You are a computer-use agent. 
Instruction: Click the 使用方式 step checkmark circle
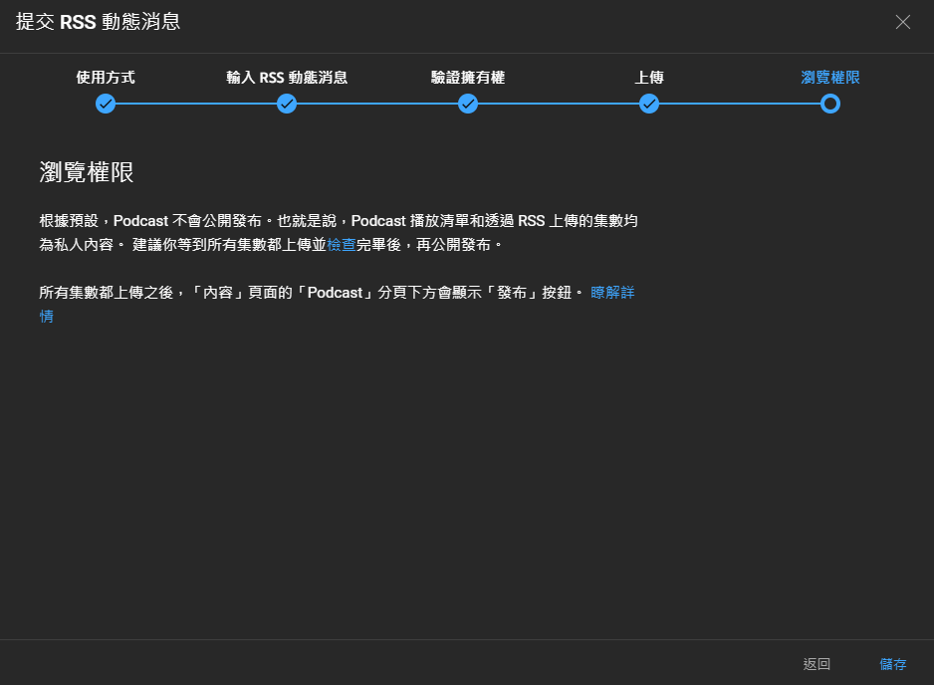(x=106, y=104)
